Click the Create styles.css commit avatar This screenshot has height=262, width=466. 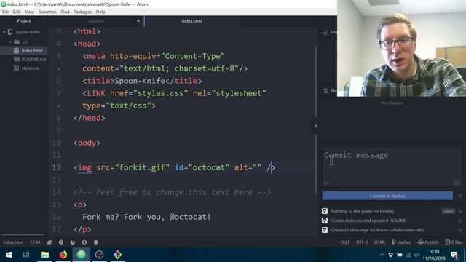(325, 221)
